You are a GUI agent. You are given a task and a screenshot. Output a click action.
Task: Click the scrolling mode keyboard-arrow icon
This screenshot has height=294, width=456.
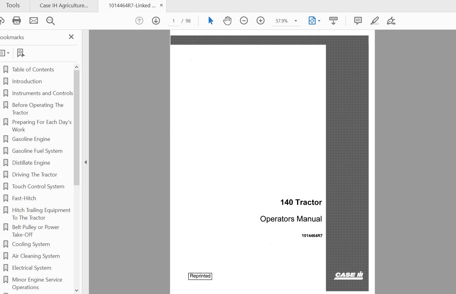[x=333, y=21]
